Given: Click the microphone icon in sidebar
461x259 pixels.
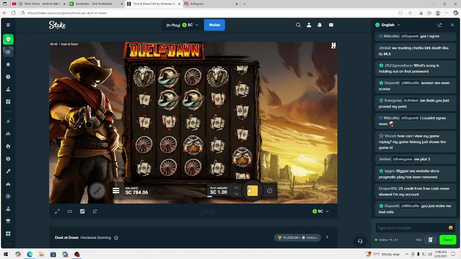Looking at the screenshot, I should [x=8, y=171].
